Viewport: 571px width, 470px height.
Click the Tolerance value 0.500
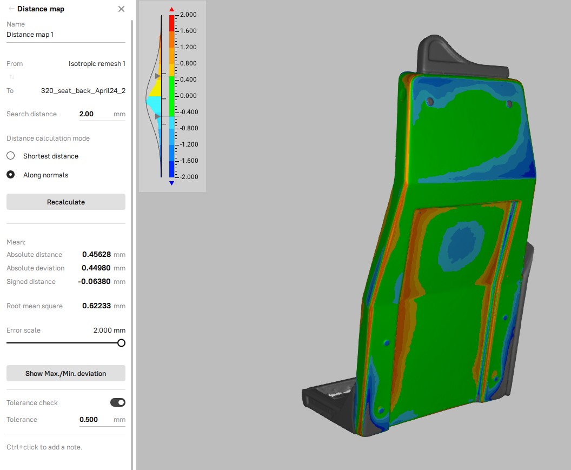click(x=89, y=419)
